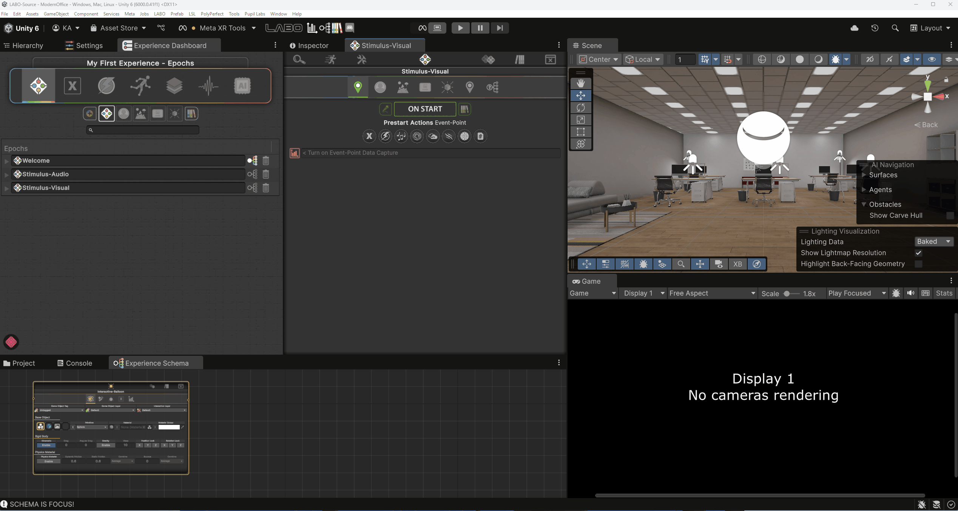
Task: Click the compass icon in Scene overlay bar
Action: click(x=757, y=264)
